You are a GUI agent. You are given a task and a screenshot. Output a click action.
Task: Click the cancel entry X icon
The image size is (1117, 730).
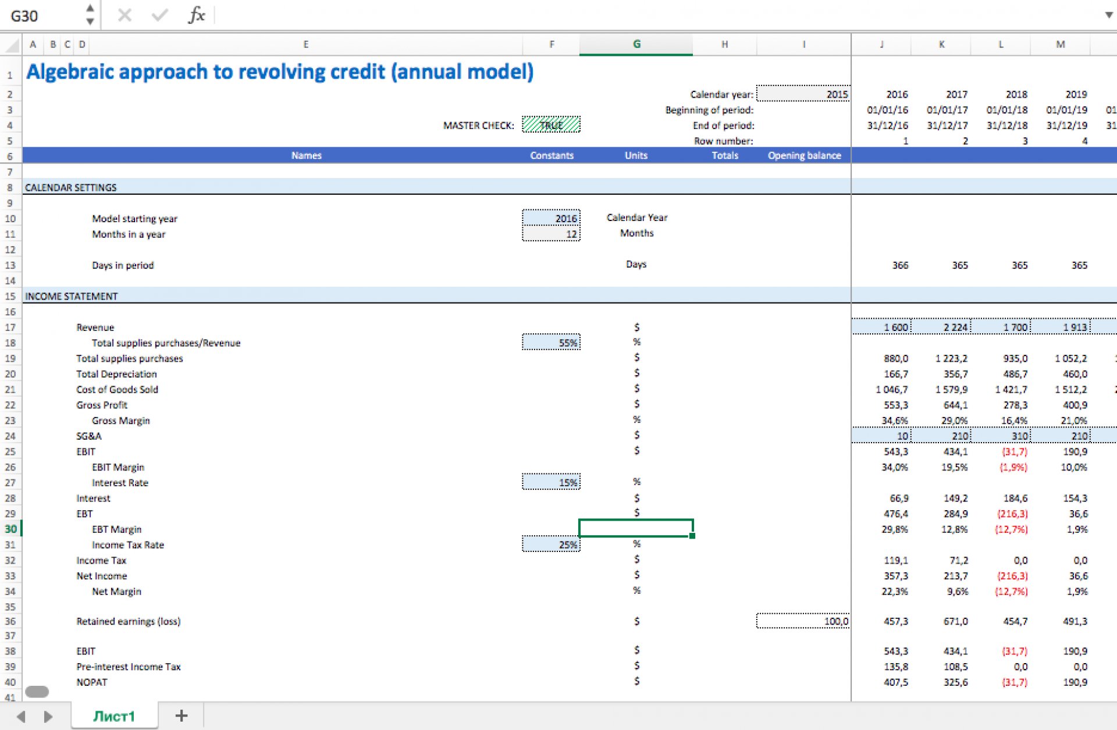click(124, 16)
